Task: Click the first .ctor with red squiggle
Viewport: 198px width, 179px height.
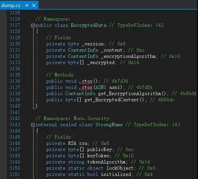Action: point(86,81)
